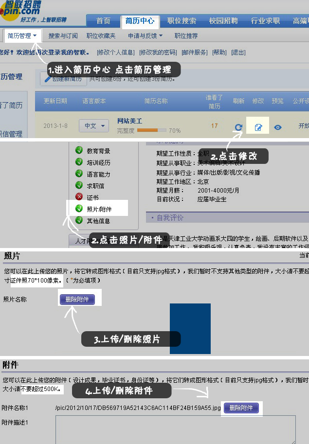
Task: Select 教育背景 in the resume section list
Action: pyautogui.click(x=98, y=151)
